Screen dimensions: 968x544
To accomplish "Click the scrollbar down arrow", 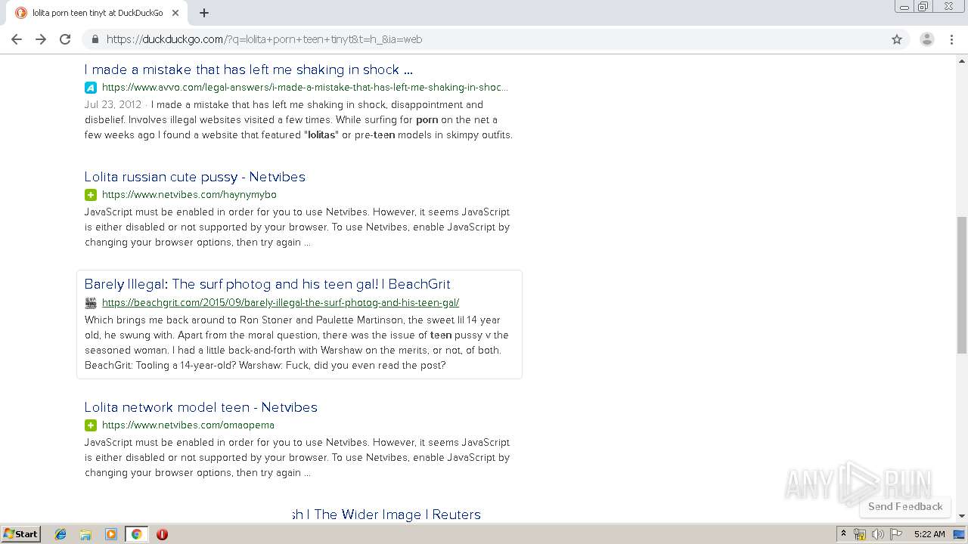I will coord(962,517).
